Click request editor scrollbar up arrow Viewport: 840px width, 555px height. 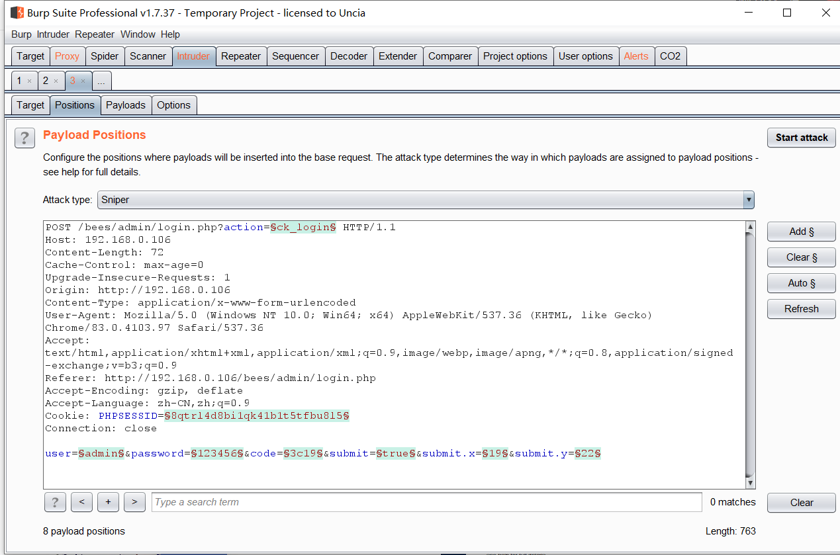[x=750, y=227]
